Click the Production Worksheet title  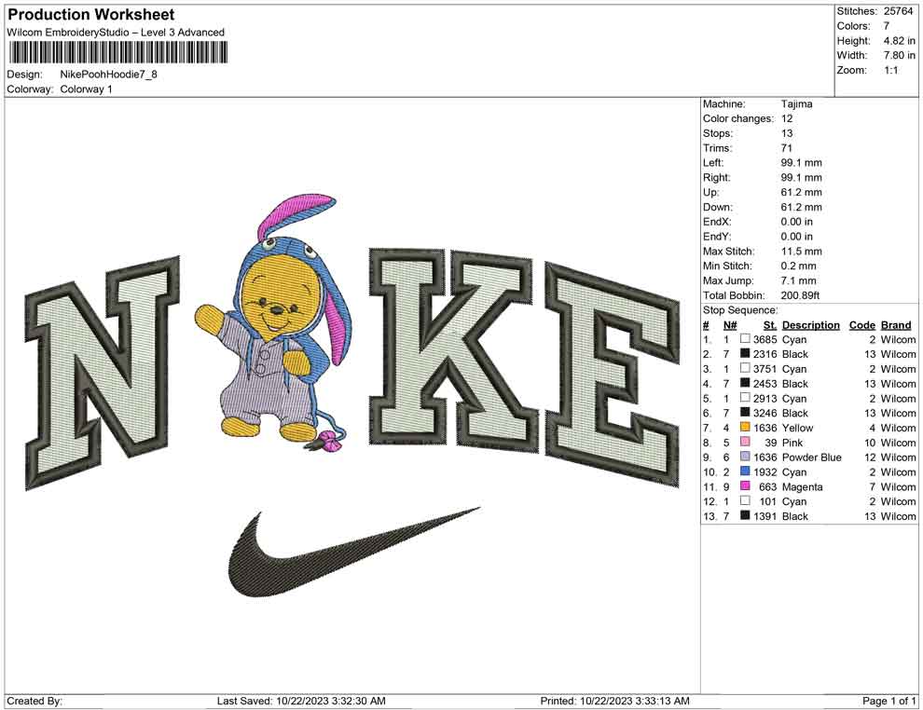pos(91,15)
